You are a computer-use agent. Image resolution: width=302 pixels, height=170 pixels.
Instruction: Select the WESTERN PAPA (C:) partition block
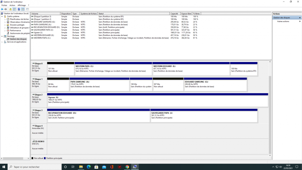point(113,70)
